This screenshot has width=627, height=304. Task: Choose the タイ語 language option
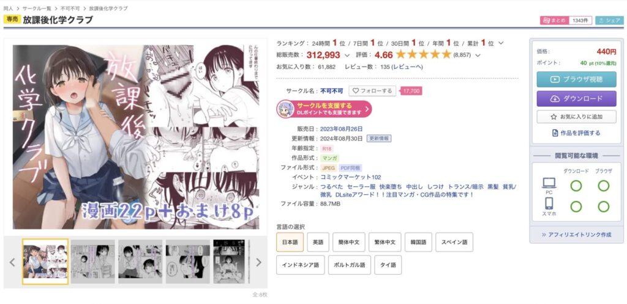(388, 265)
